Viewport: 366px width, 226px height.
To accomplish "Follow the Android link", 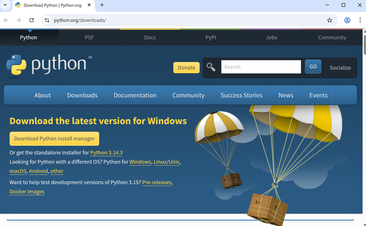I will point(38,171).
